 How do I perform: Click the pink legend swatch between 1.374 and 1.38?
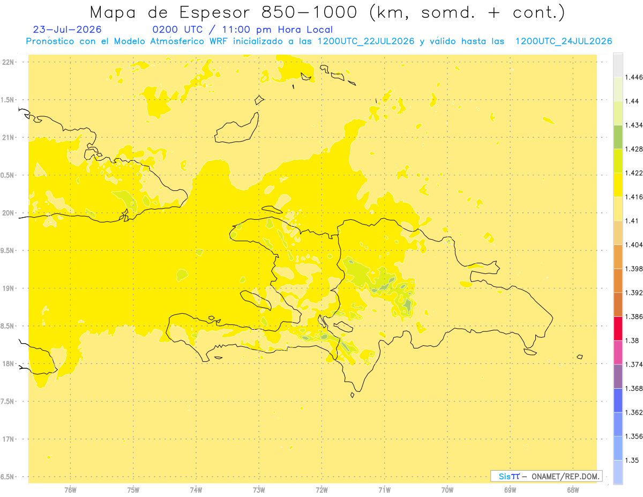tap(618, 352)
